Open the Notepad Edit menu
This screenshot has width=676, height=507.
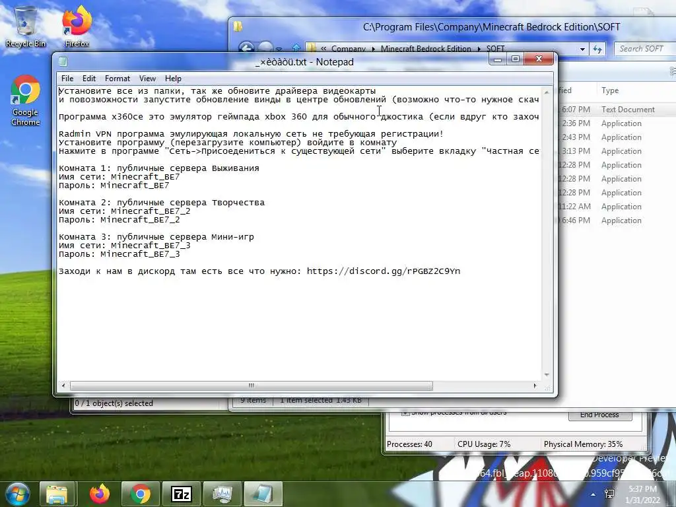pyautogui.click(x=89, y=79)
